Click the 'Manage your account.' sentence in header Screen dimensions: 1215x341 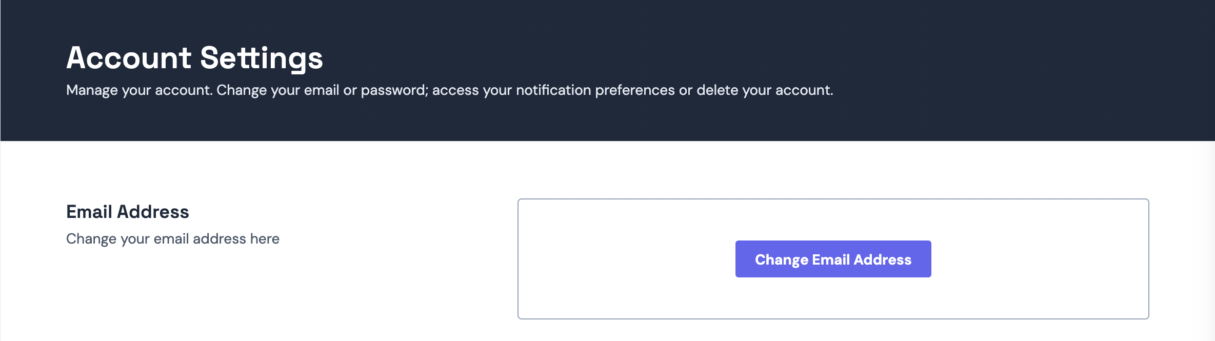[x=139, y=90]
